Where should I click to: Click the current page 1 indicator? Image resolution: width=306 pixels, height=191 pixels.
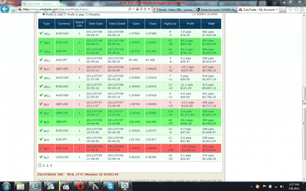(40, 165)
